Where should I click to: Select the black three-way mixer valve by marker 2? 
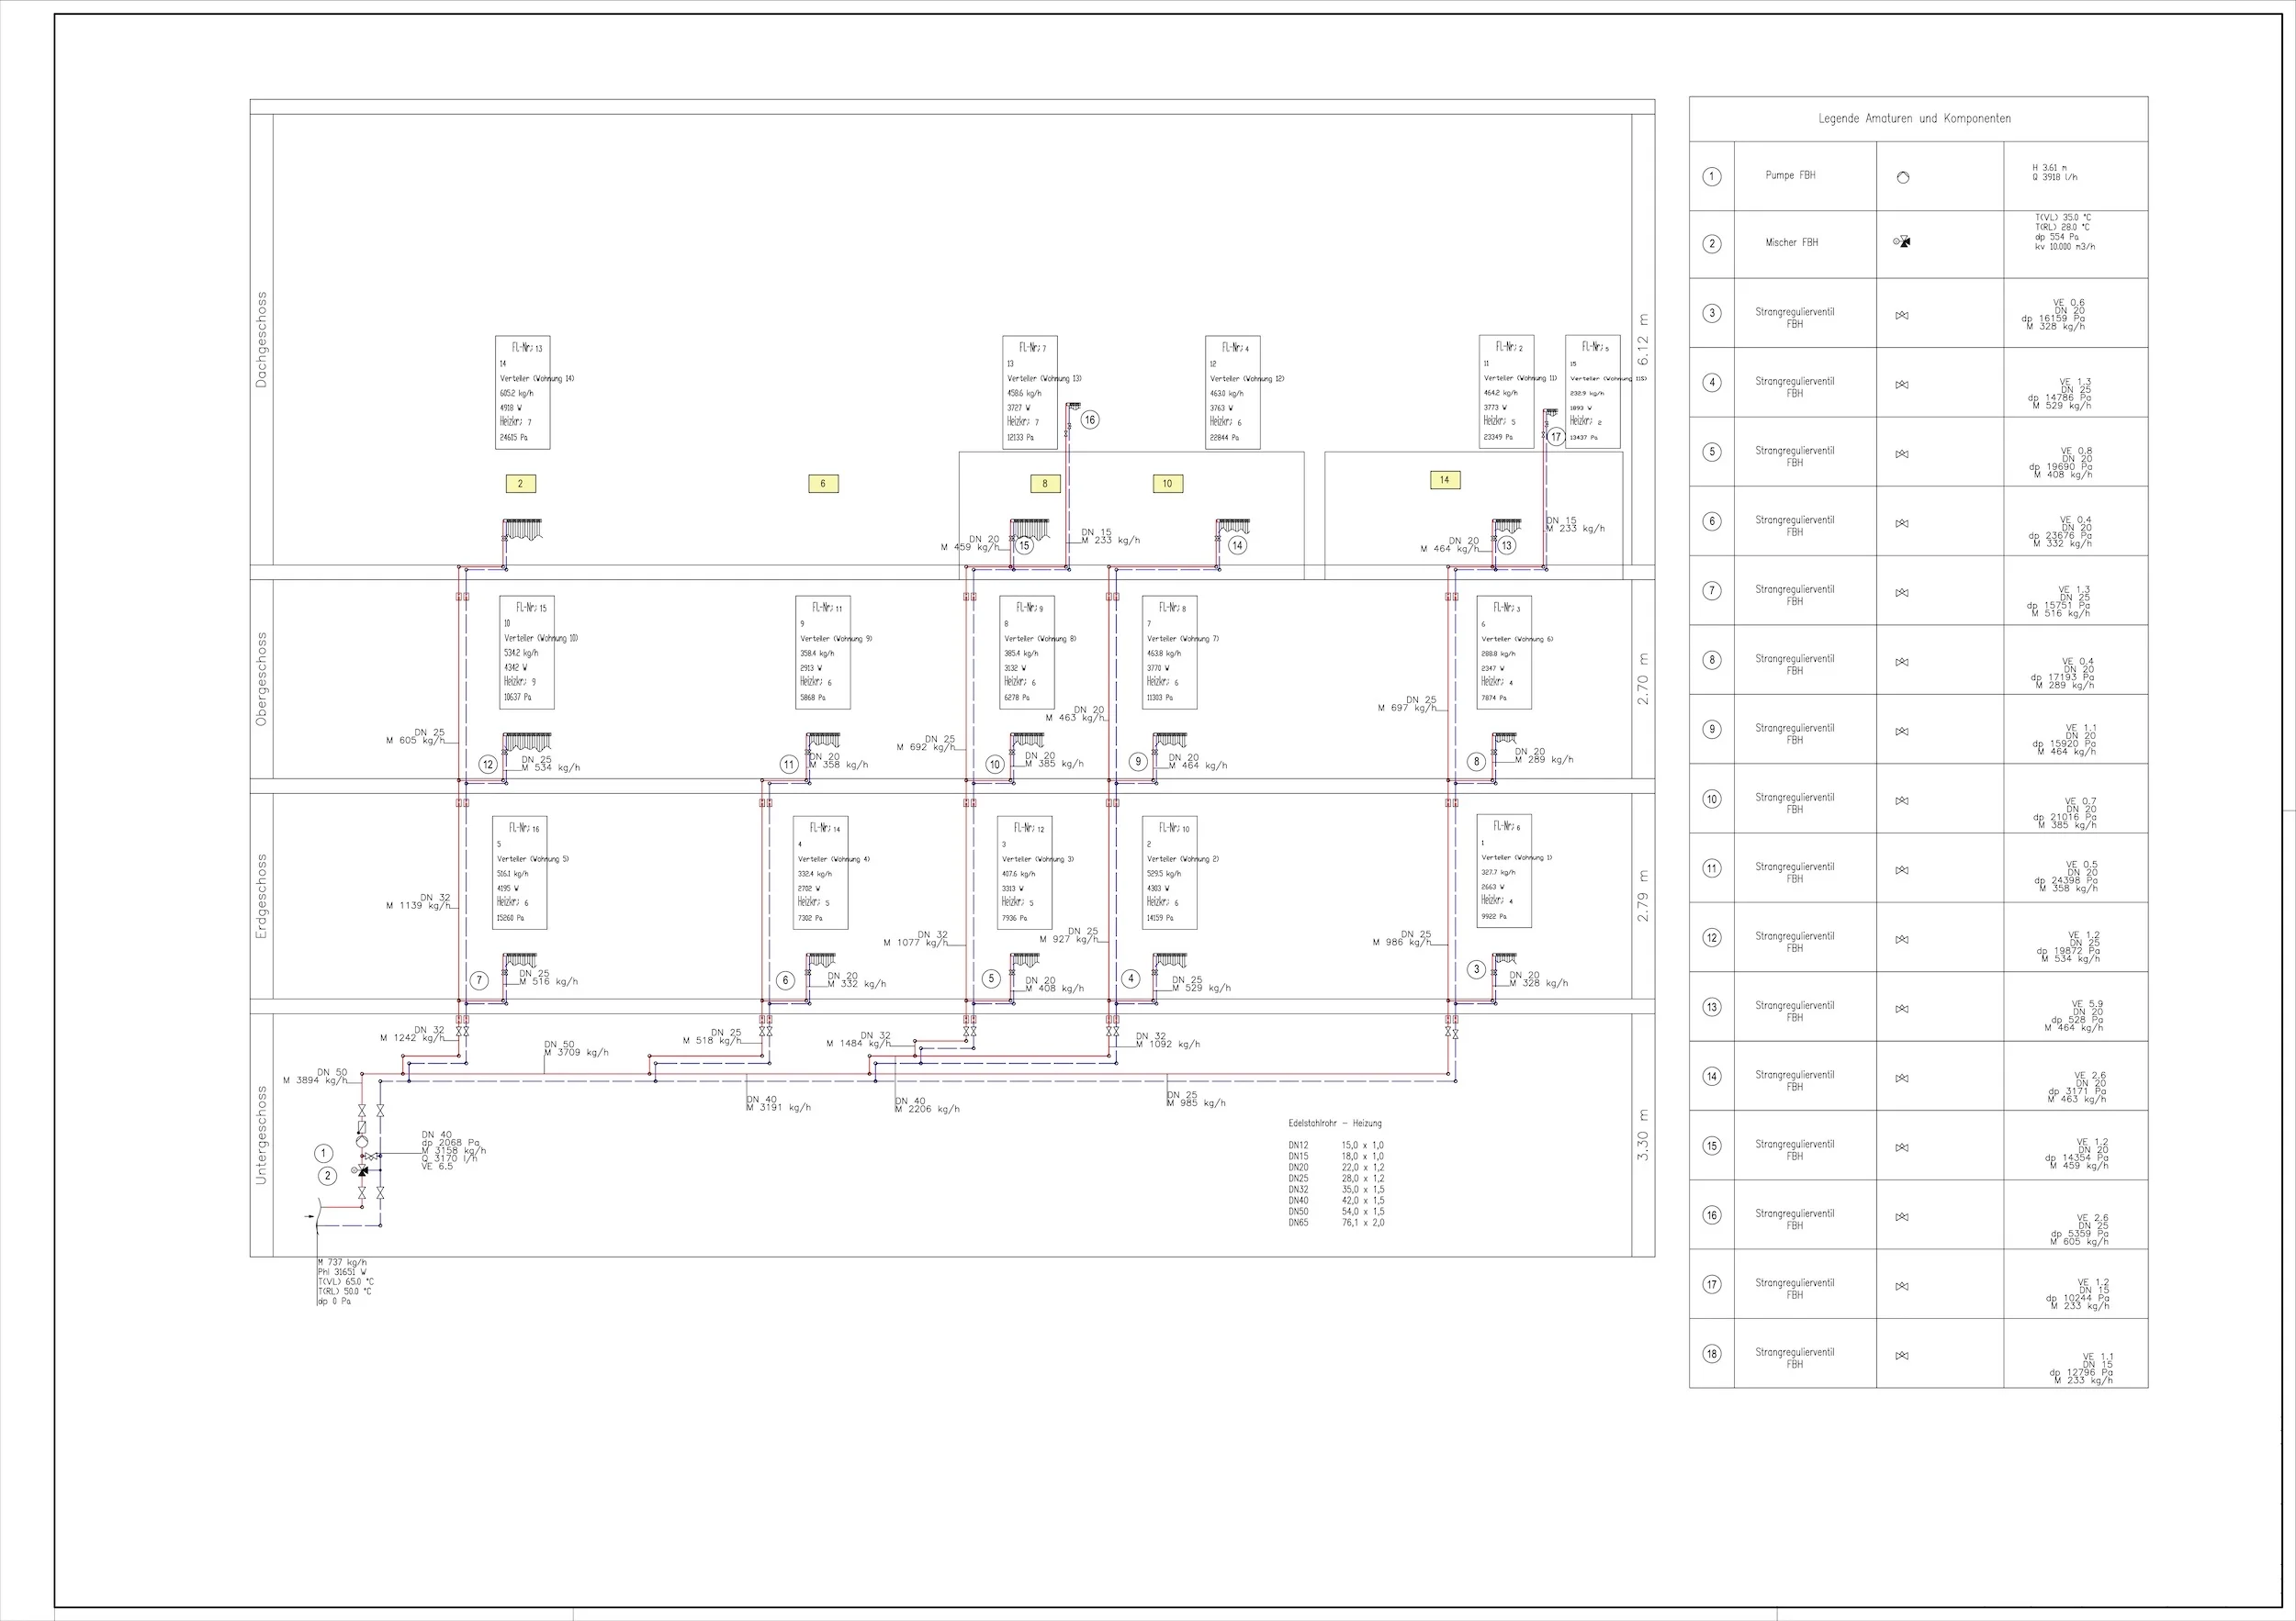363,1171
